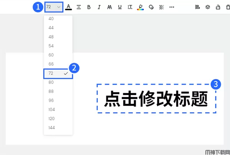The image size is (230, 155).
Task: Open the layer order icon
Action: [208, 7]
